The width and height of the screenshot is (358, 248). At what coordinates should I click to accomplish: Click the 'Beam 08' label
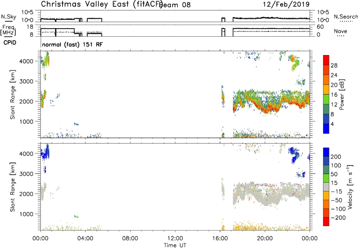(175, 4)
